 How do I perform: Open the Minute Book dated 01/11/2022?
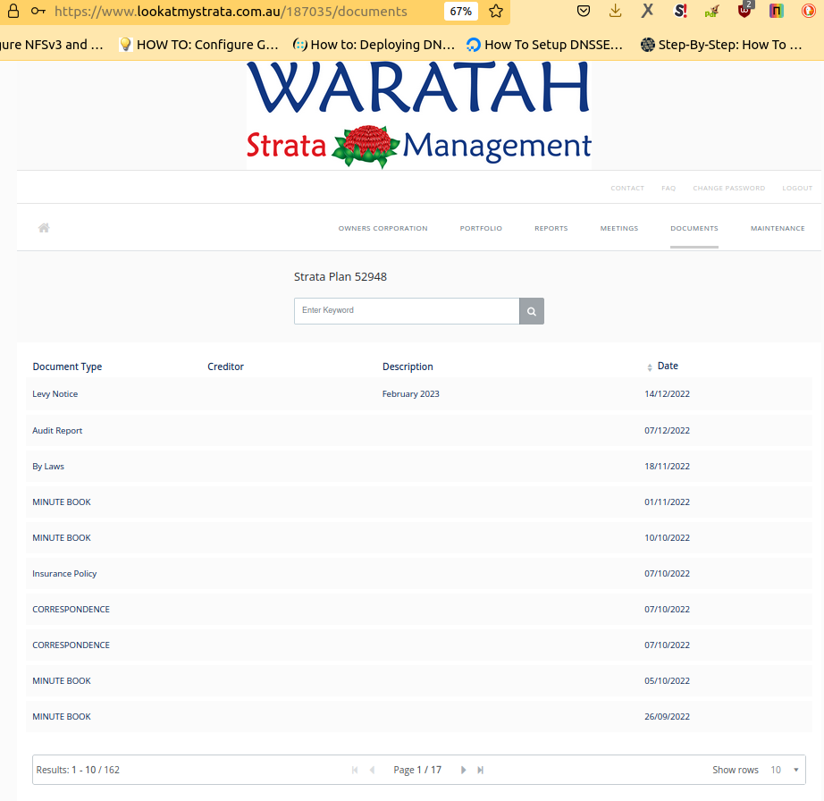pyautogui.click(x=62, y=502)
